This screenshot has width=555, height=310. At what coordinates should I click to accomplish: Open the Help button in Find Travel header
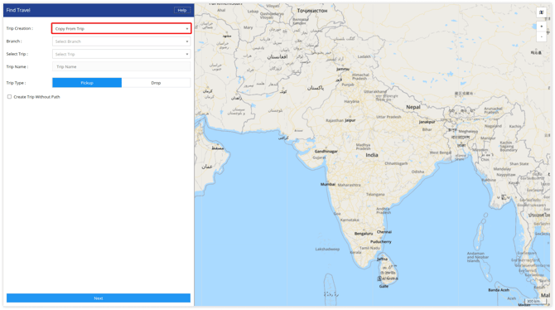pos(182,10)
